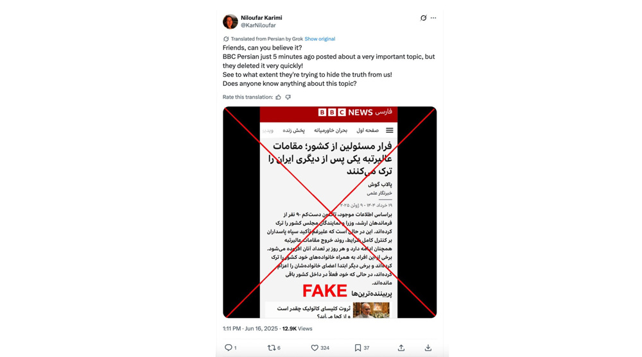
Task: Click the 12.9K Views count
Action: 297,328
